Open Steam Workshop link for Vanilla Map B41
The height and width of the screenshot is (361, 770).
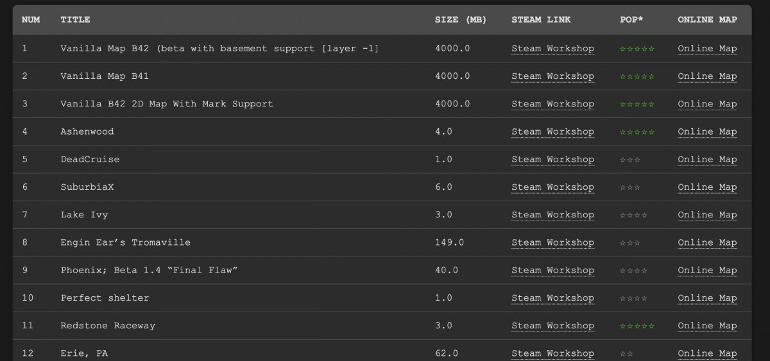(x=552, y=76)
